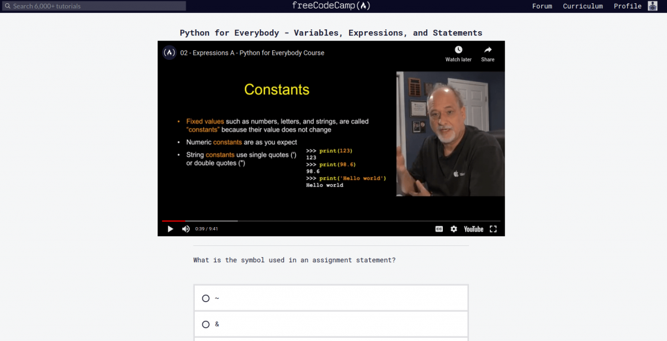
Task: Seek on the video progress bar
Action: [x=331, y=221]
